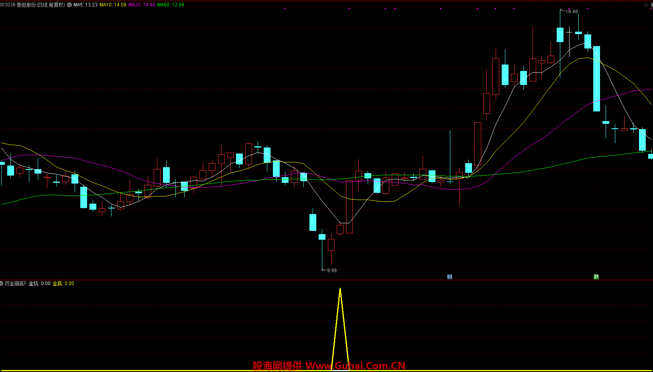
Task: Click the yellow spike peak in indicator panel
Action: pos(340,289)
